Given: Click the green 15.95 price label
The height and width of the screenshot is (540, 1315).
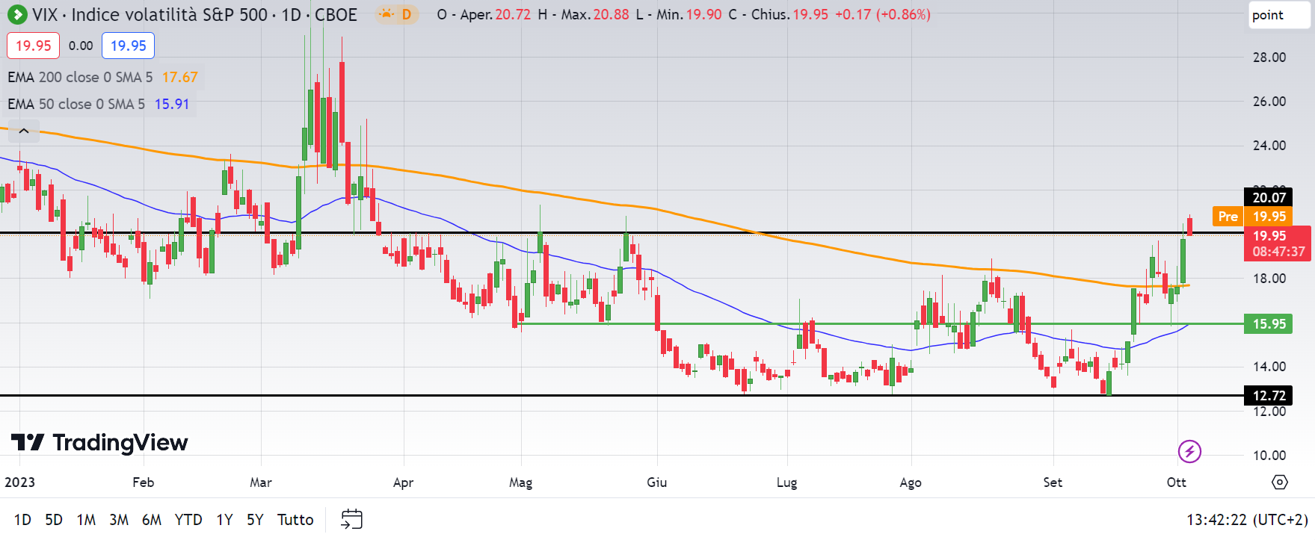Looking at the screenshot, I should 1269,324.
